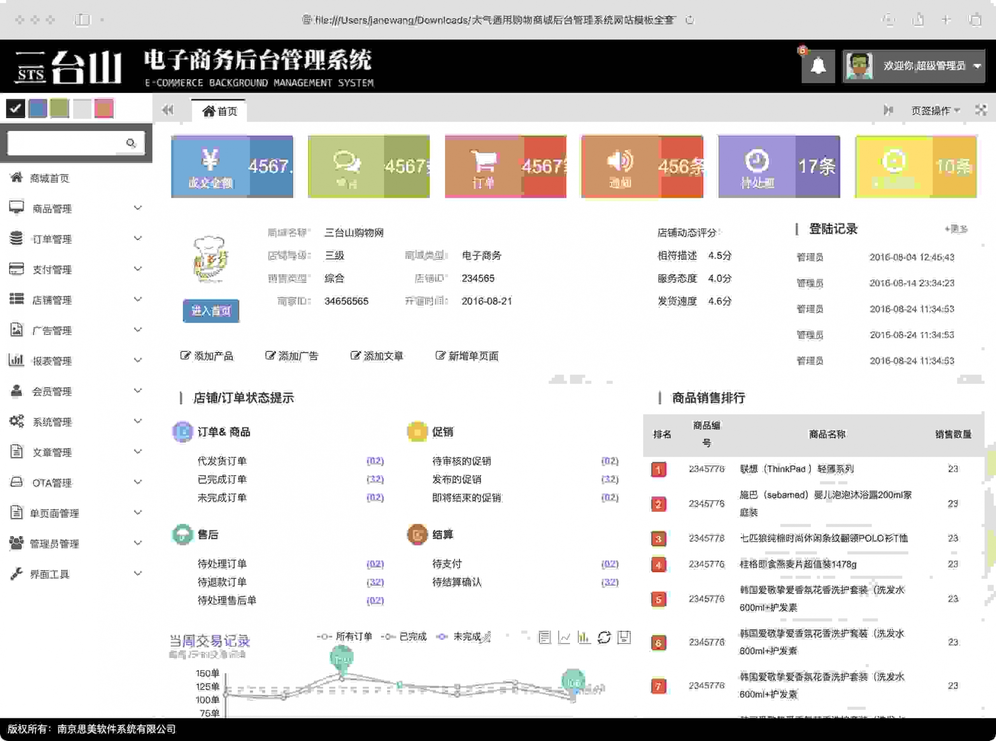996x741 pixels.
Task: Click the fullscreen expand icon
Action: click(x=981, y=110)
